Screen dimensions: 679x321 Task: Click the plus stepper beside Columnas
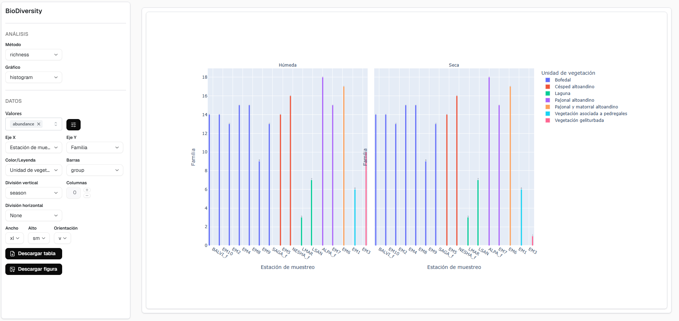87,190
